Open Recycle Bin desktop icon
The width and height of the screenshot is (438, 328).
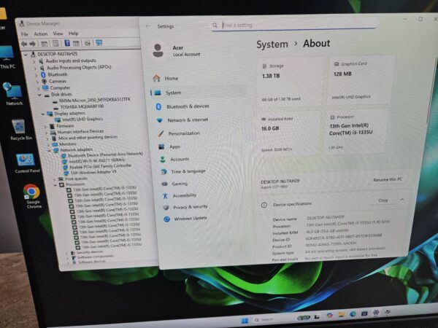(20, 130)
